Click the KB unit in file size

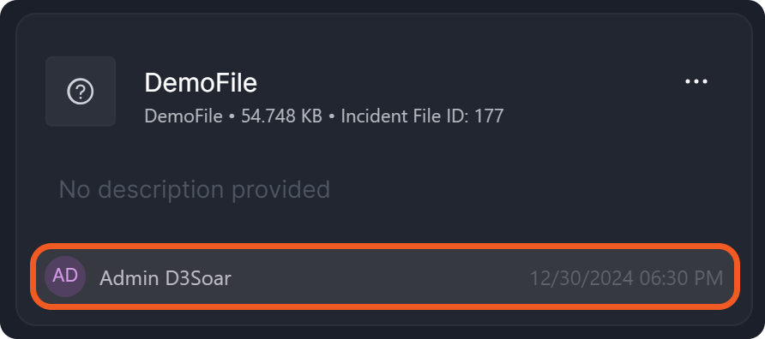click(311, 116)
